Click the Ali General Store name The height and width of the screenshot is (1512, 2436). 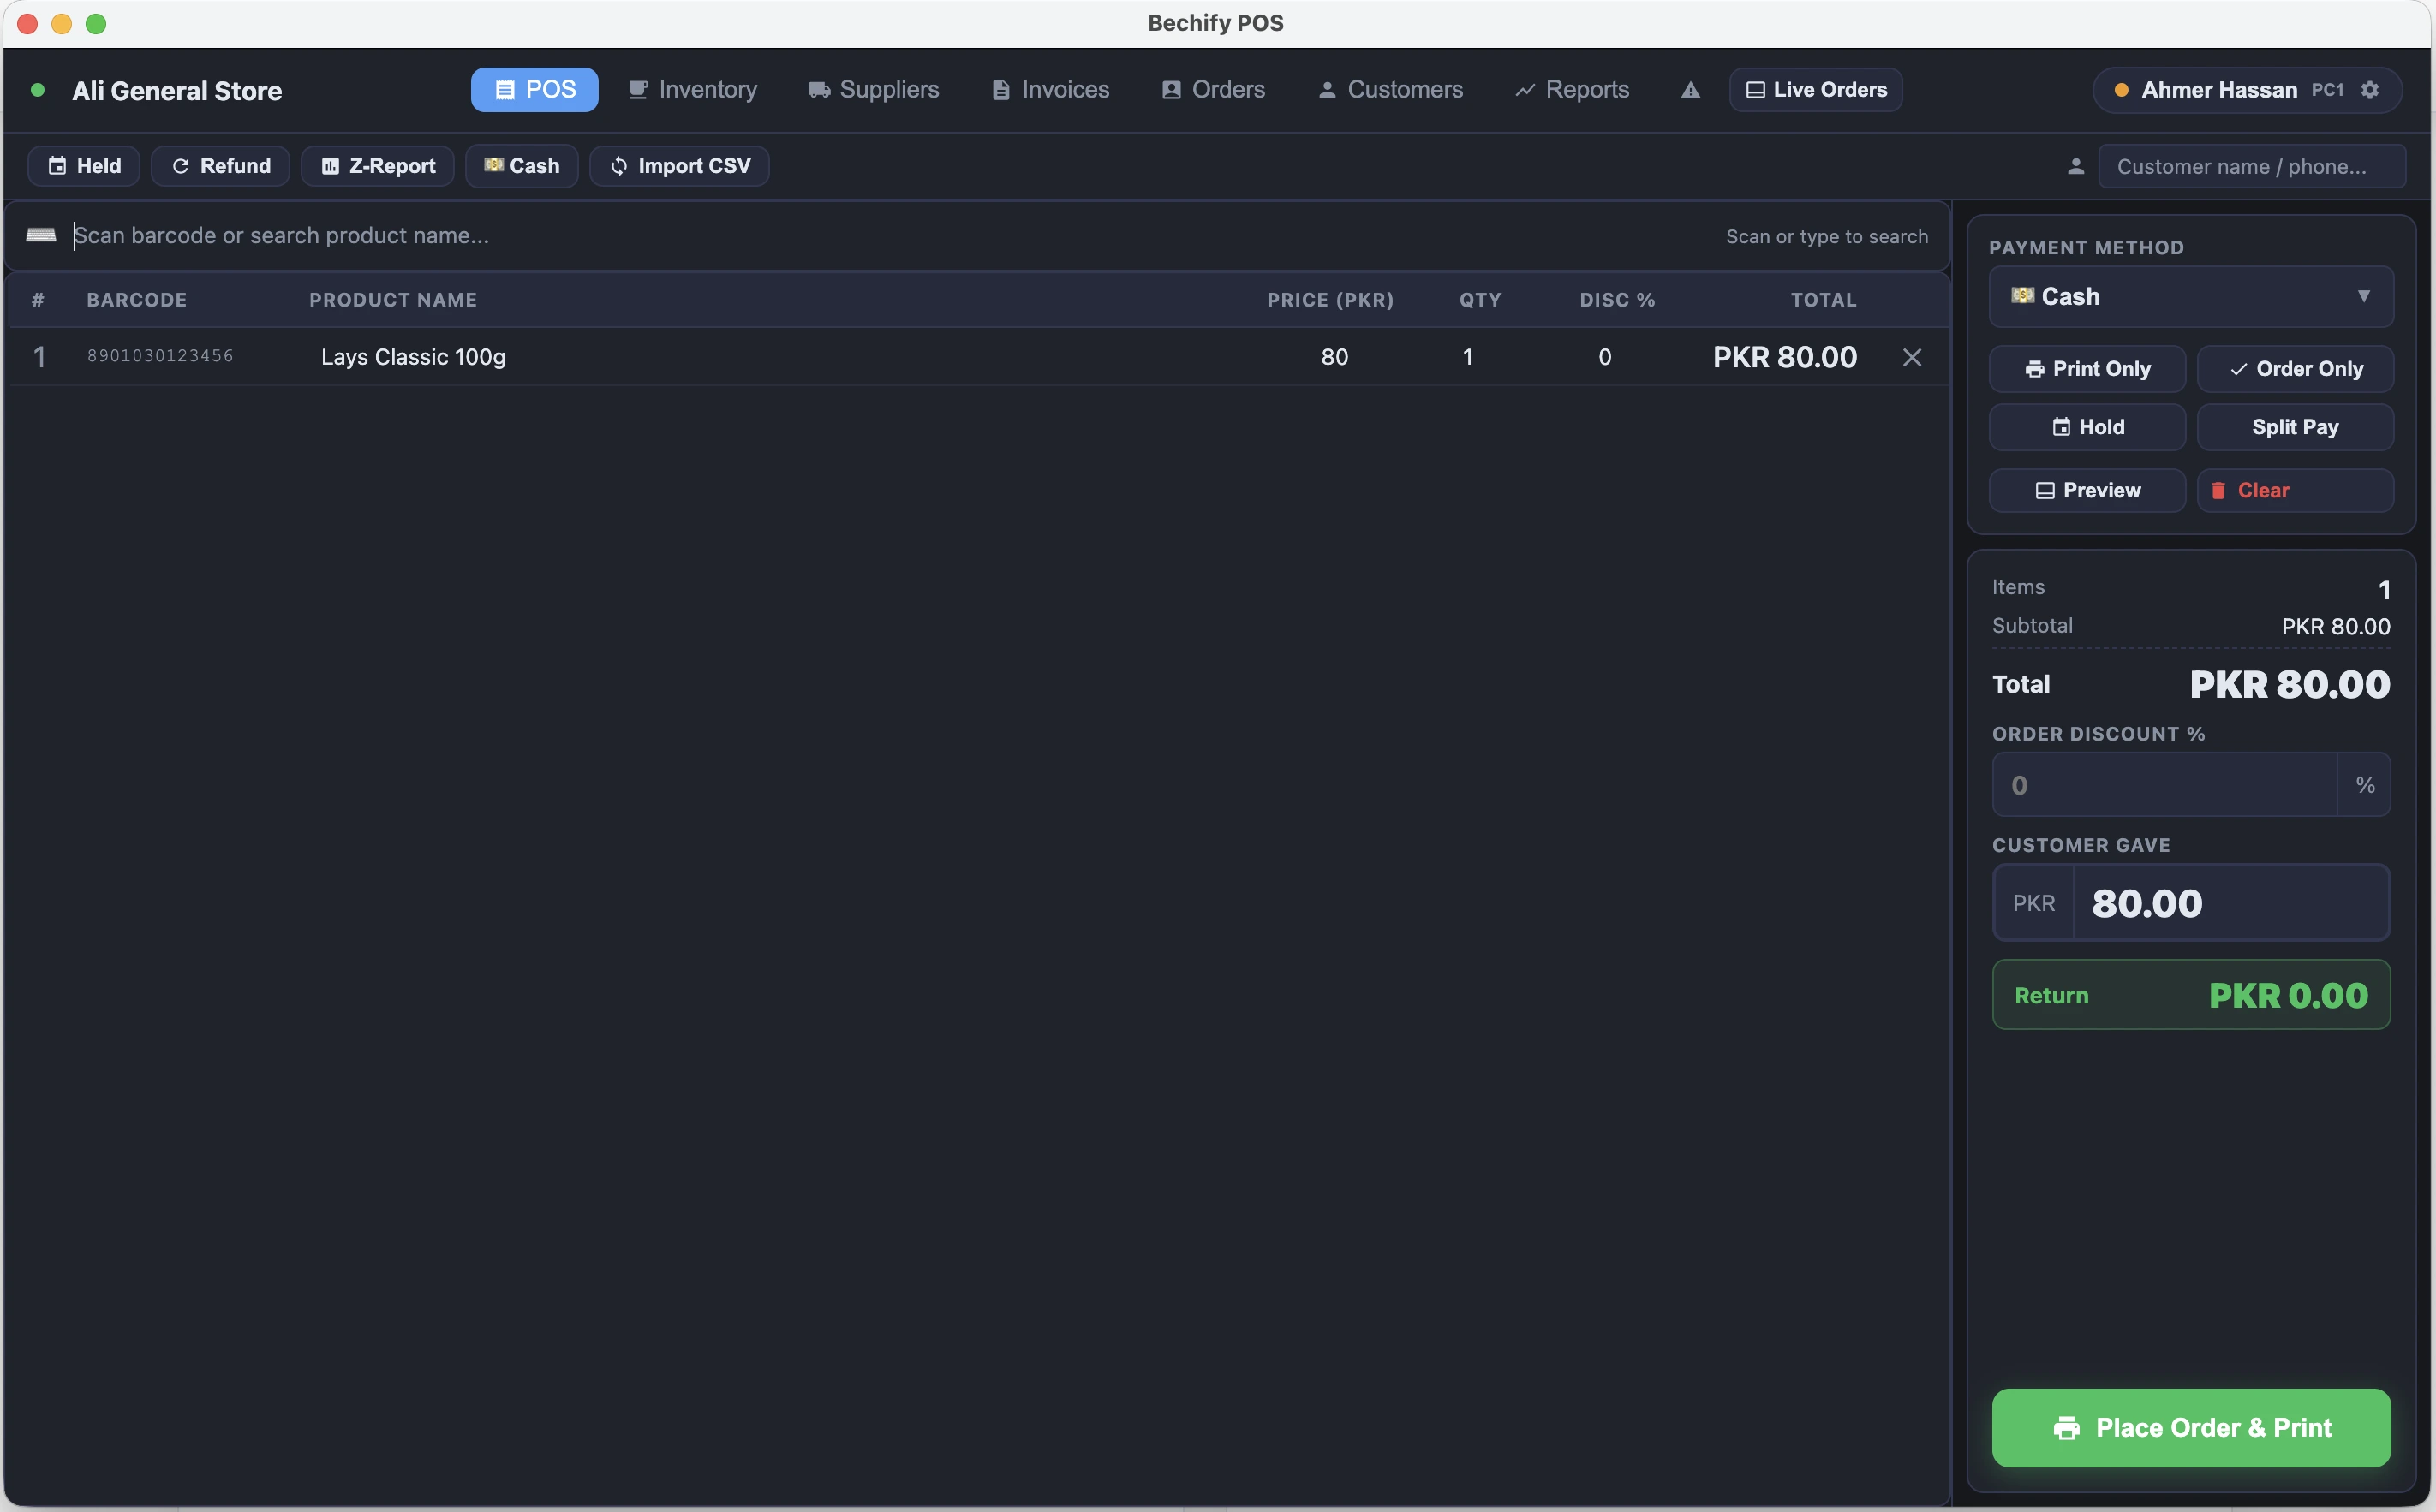[177, 91]
